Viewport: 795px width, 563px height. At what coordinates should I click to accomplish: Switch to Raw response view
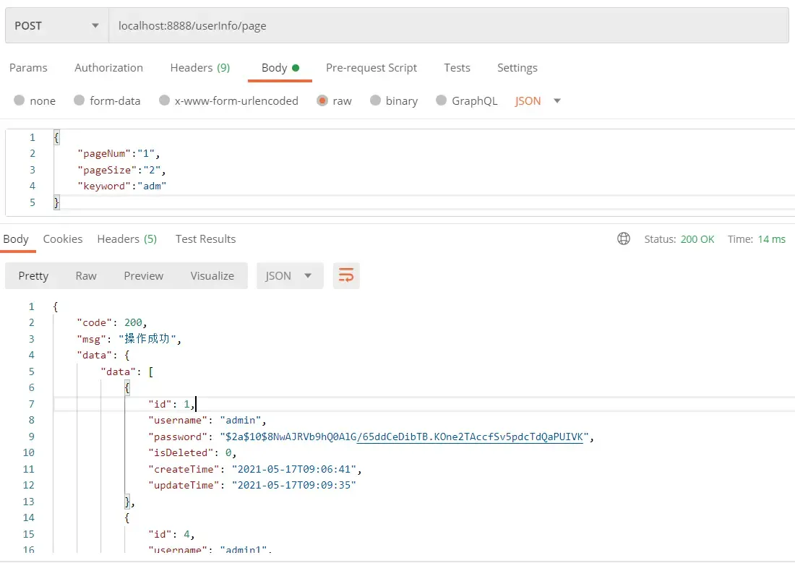(x=85, y=275)
